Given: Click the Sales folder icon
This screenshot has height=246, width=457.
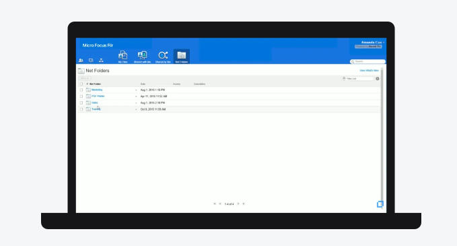Looking at the screenshot, I should click(88, 102).
